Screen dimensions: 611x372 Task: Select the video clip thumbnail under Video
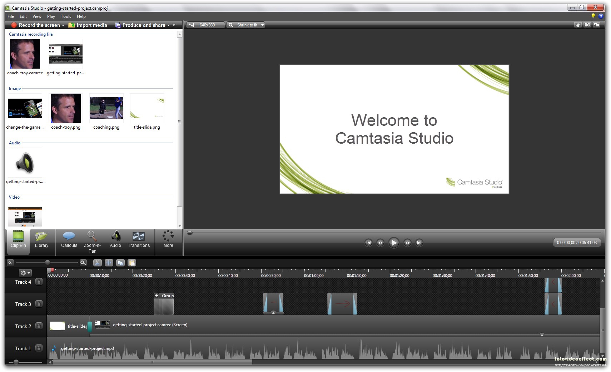[25, 215]
